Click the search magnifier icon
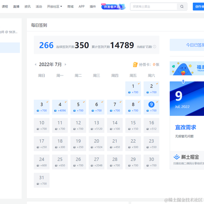The height and width of the screenshot is (204, 204). (182, 7)
